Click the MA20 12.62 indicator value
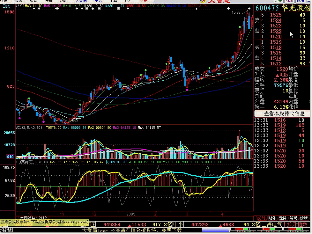 94,6
